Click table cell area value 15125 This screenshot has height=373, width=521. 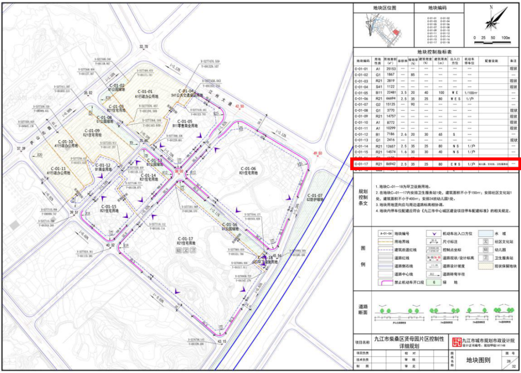[x=390, y=104]
